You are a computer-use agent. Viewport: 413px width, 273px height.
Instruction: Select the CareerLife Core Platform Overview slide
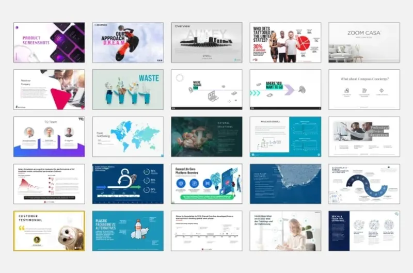point(207,184)
